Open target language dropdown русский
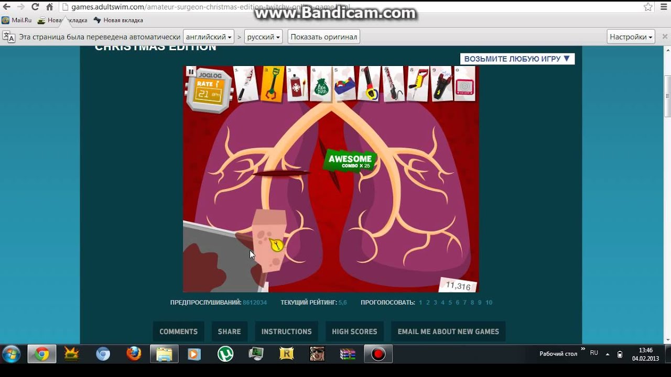 pos(263,37)
